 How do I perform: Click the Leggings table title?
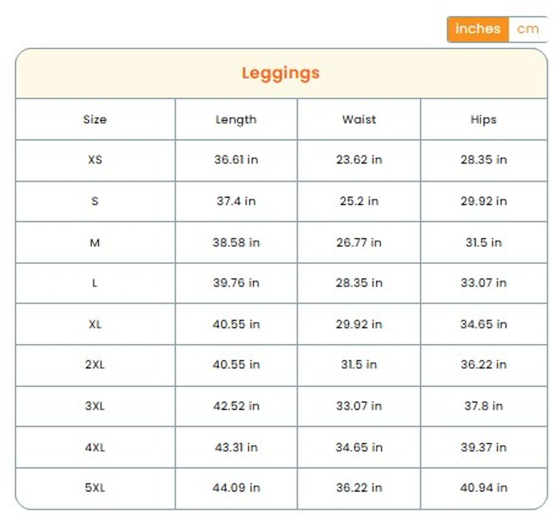pos(281,73)
